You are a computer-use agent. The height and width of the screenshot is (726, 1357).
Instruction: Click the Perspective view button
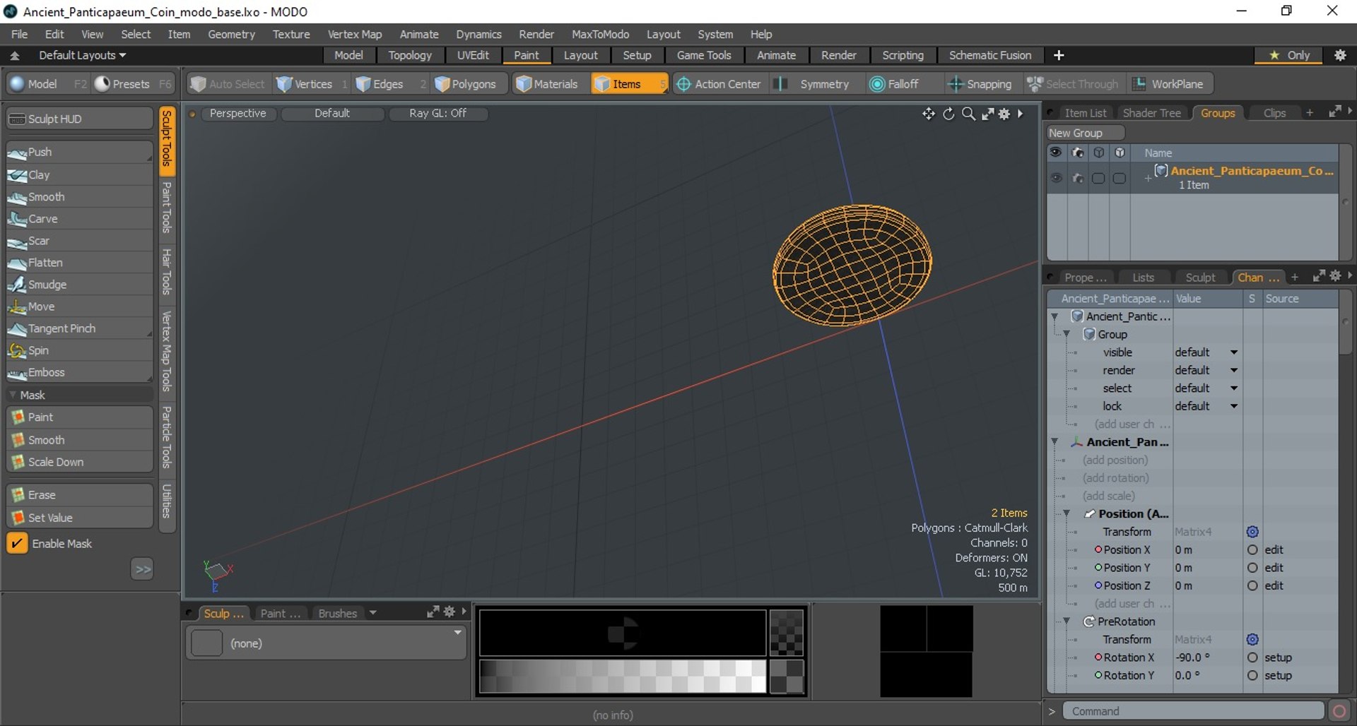(237, 113)
